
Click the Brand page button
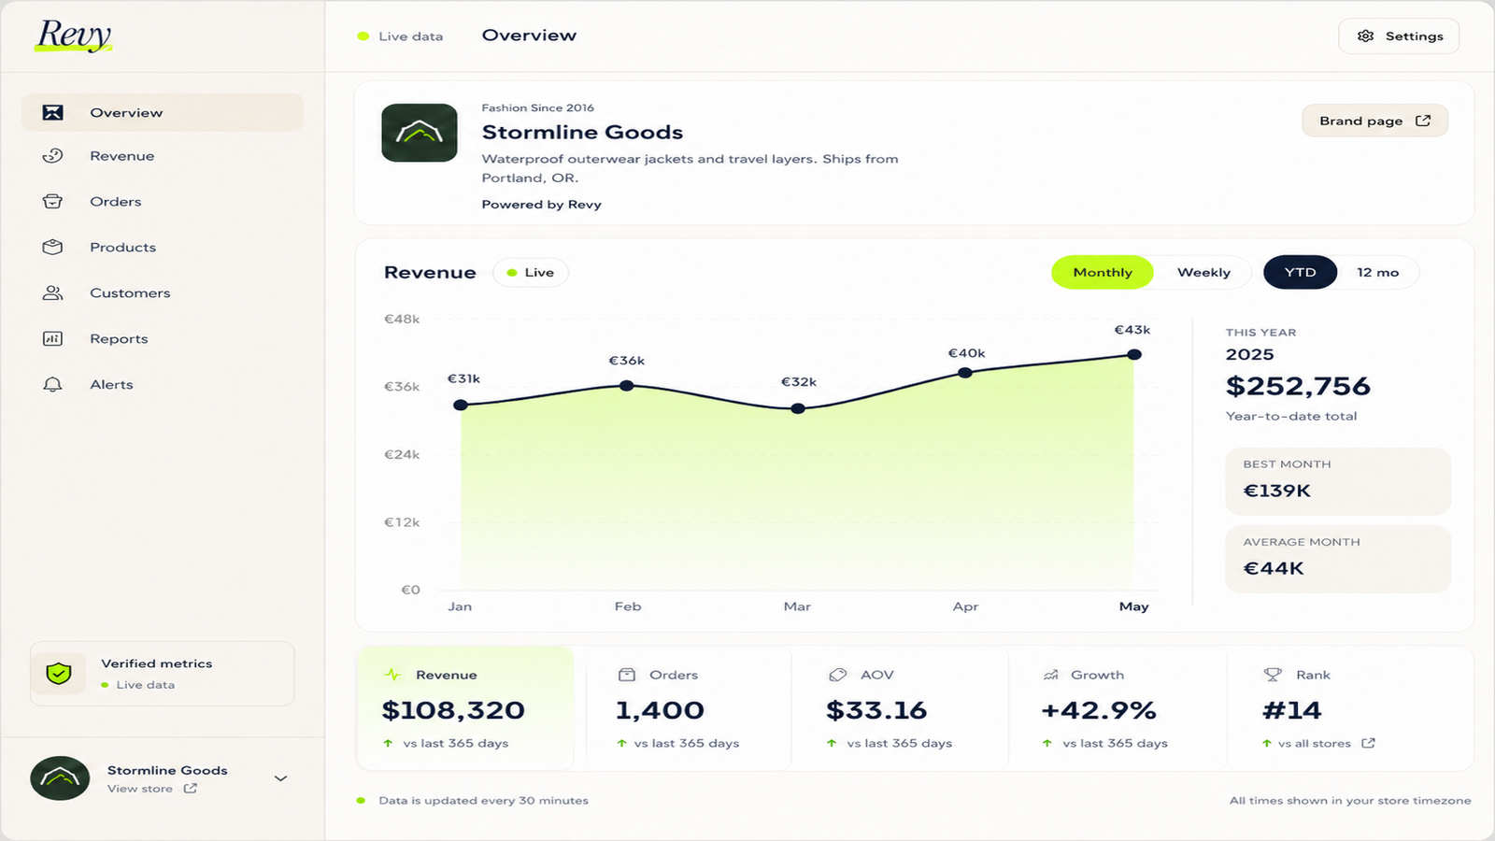pyautogui.click(x=1374, y=121)
